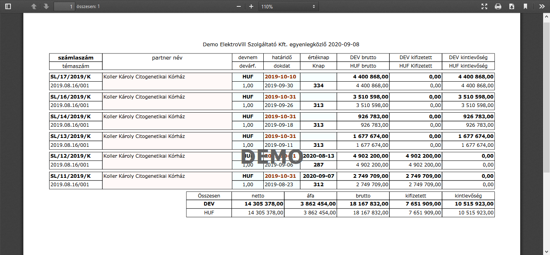Download the PDF file
The height and width of the screenshot is (255, 550).
click(x=512, y=6)
